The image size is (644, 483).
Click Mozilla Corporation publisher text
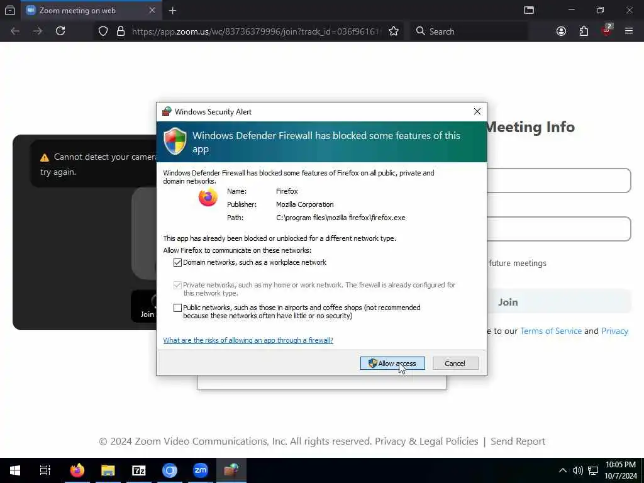point(305,204)
